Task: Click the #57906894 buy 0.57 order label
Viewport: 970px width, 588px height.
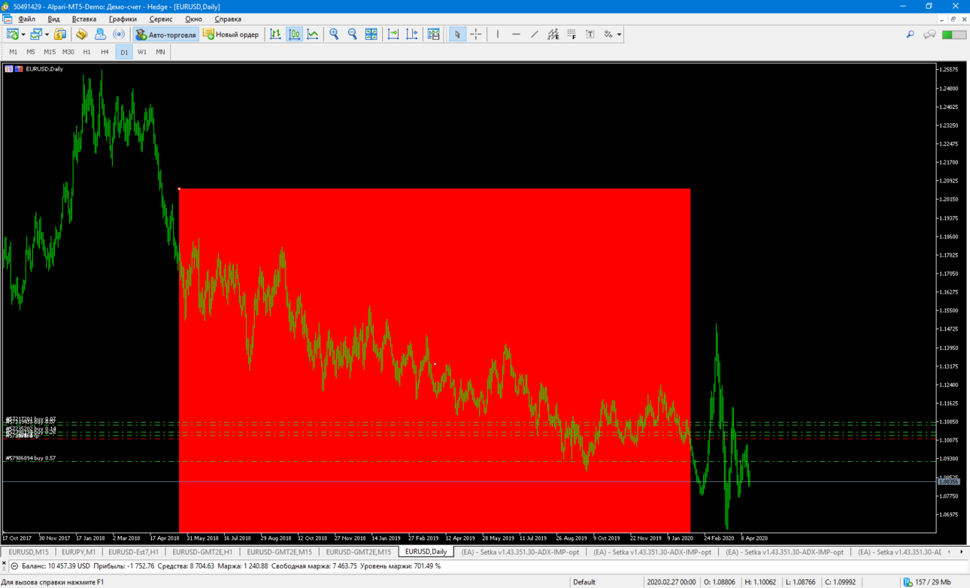Action: 30,458
